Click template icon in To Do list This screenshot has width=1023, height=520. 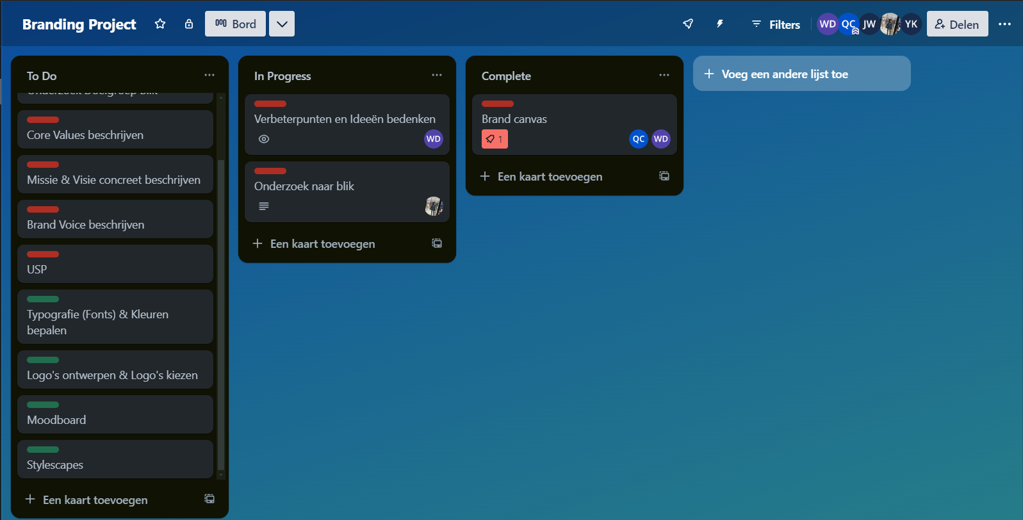point(209,499)
